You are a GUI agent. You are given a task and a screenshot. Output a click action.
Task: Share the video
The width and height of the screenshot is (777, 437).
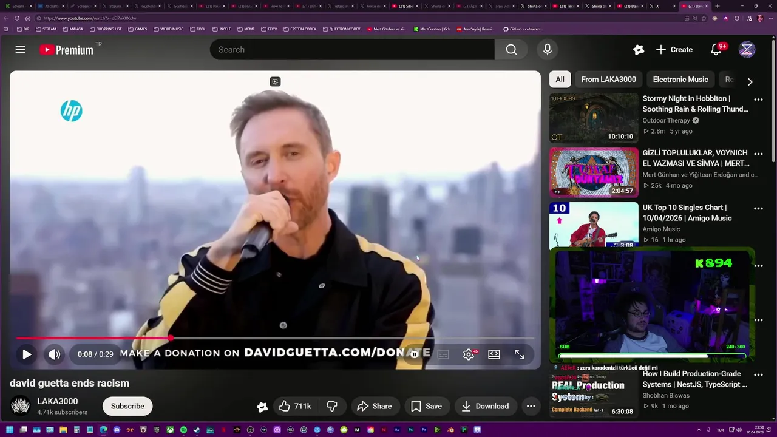(x=374, y=406)
